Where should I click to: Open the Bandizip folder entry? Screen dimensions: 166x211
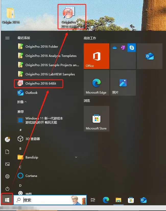tap(28, 157)
